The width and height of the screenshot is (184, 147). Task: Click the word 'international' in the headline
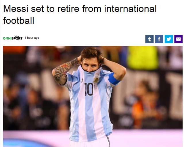coord(130,9)
